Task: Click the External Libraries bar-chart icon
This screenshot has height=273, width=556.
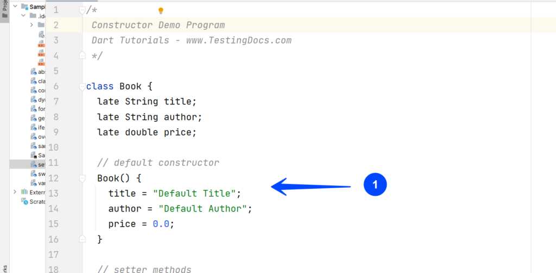Action: (x=24, y=192)
